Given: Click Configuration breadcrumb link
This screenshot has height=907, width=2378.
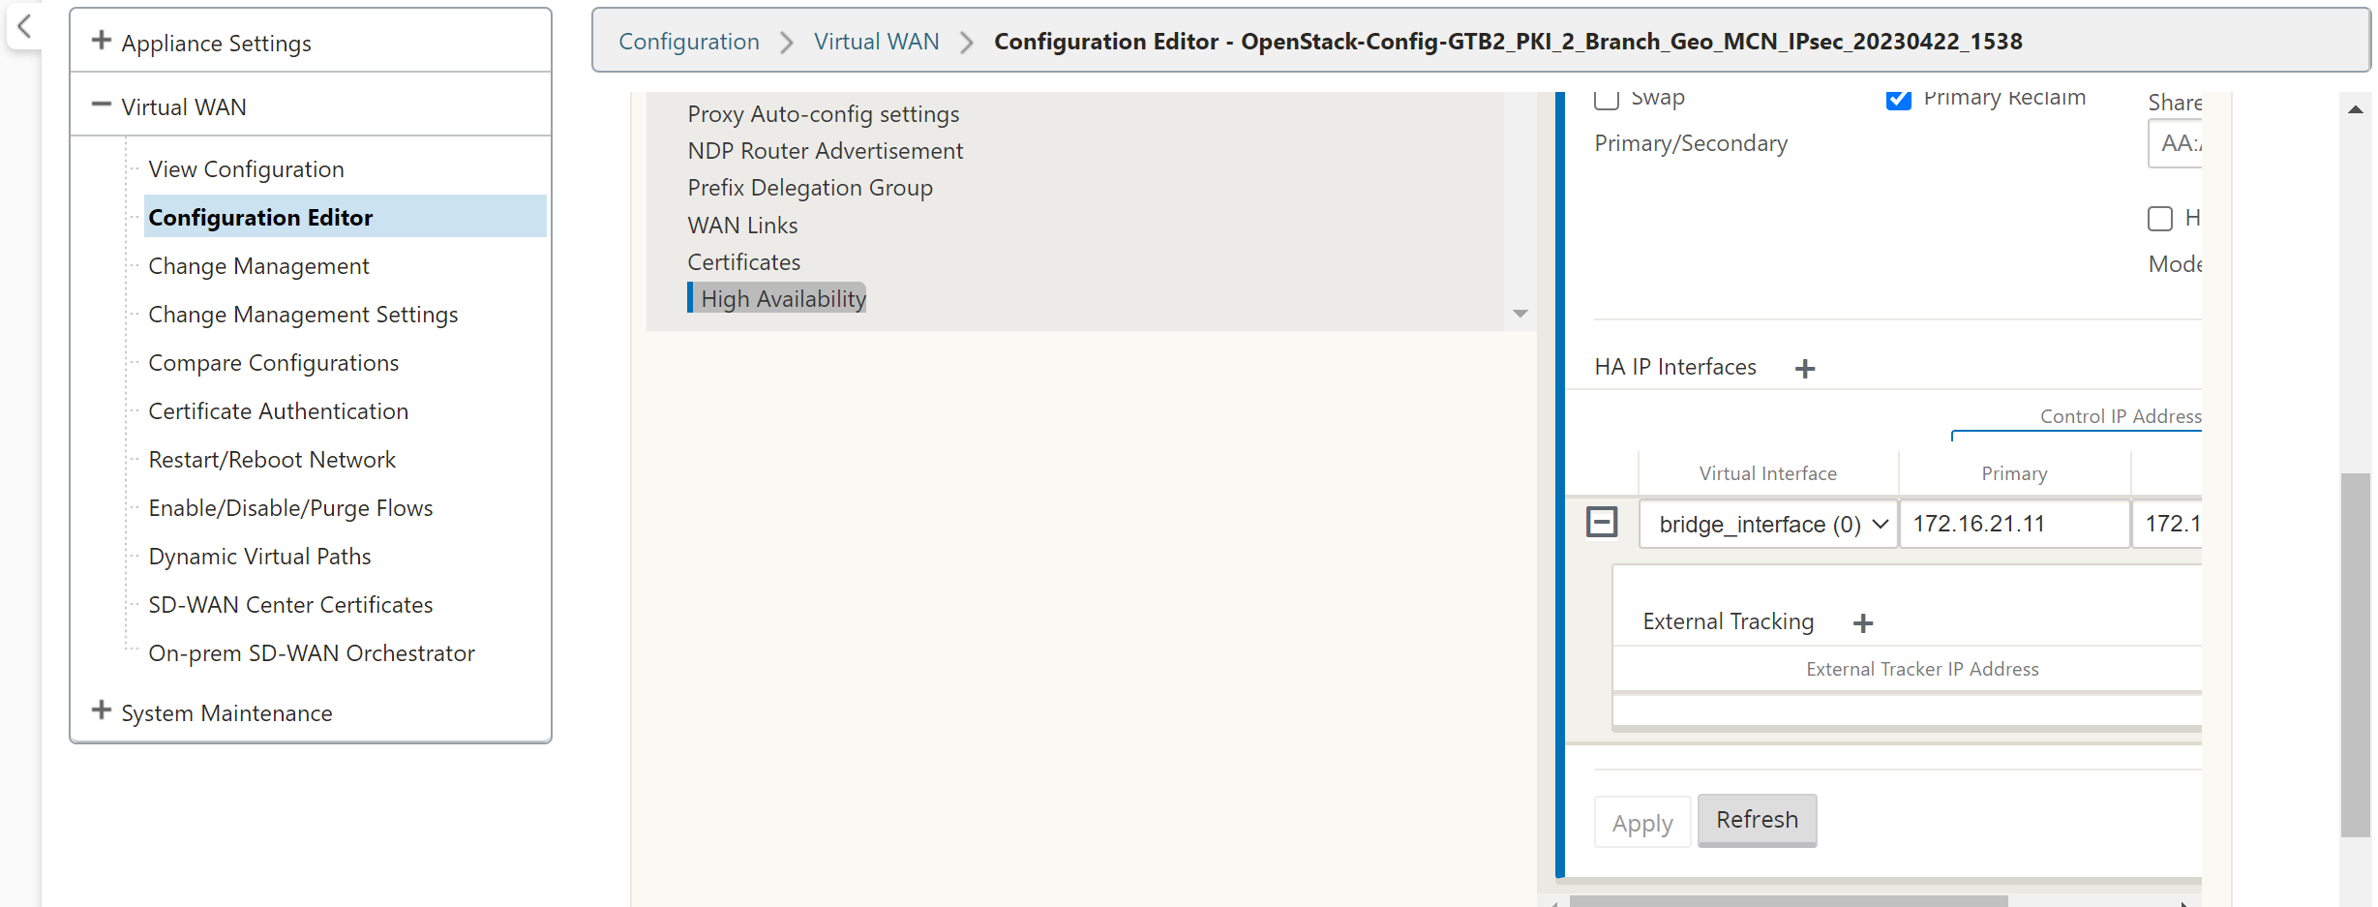Looking at the screenshot, I should pos(689,42).
